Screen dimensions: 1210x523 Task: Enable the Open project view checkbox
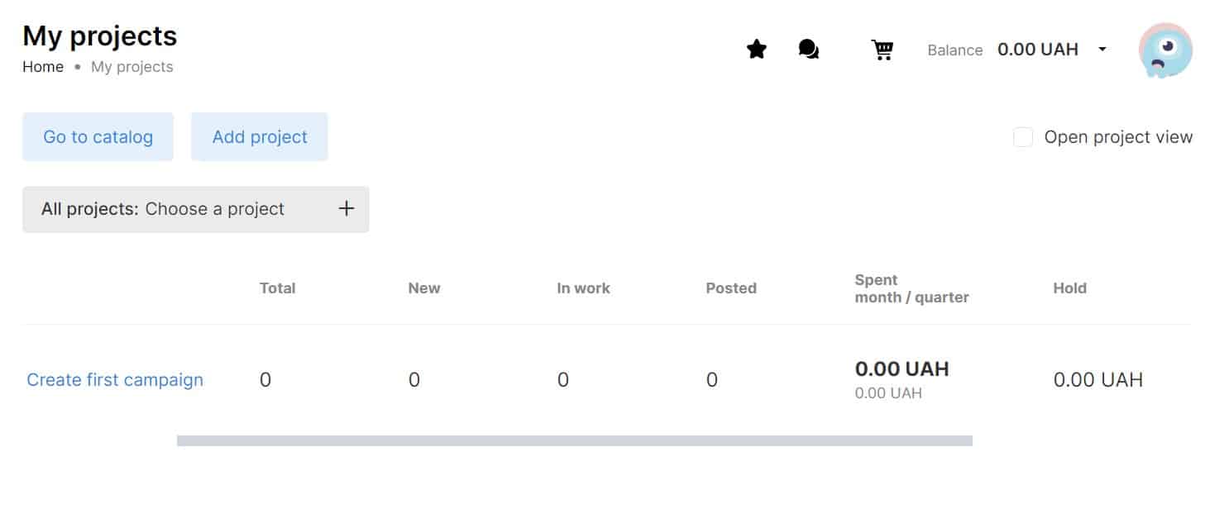(x=1023, y=137)
